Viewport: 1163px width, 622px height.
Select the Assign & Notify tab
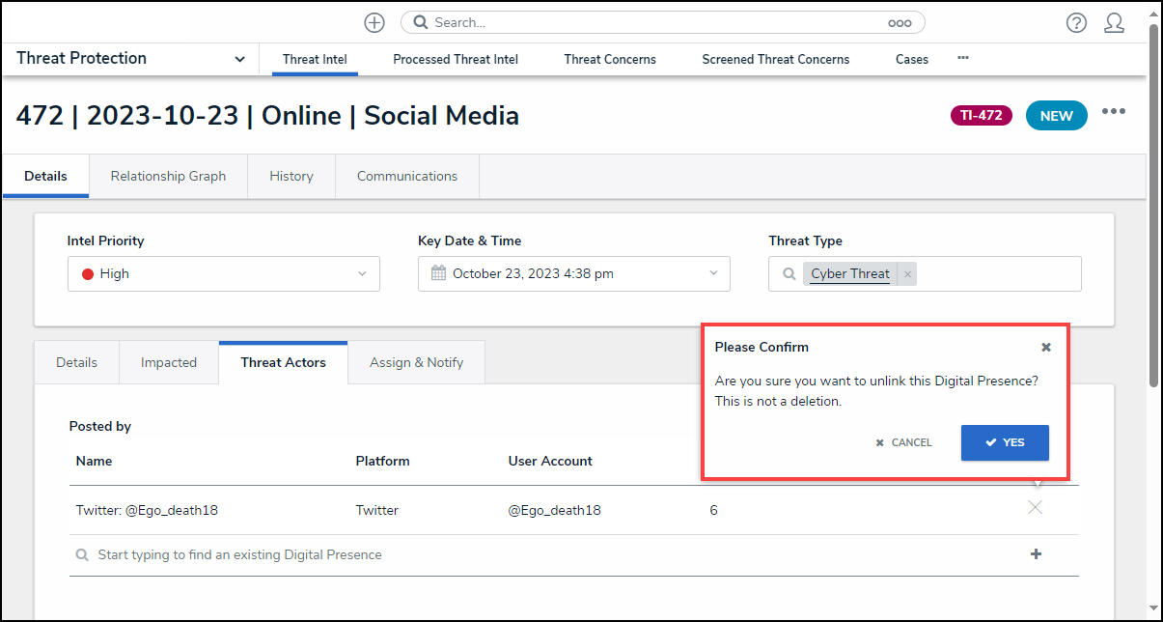click(x=416, y=363)
